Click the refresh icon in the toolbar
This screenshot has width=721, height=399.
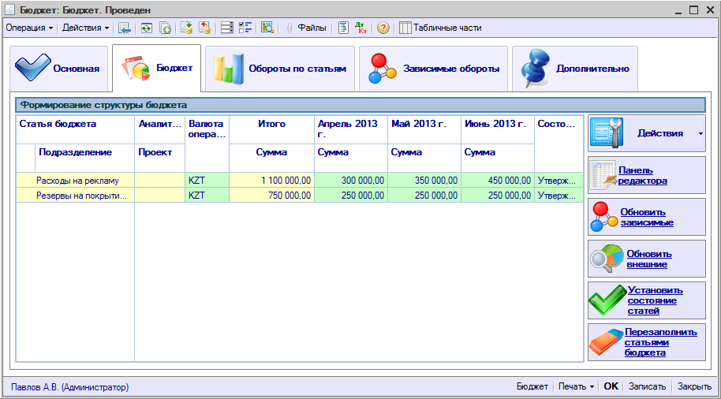pos(146,28)
